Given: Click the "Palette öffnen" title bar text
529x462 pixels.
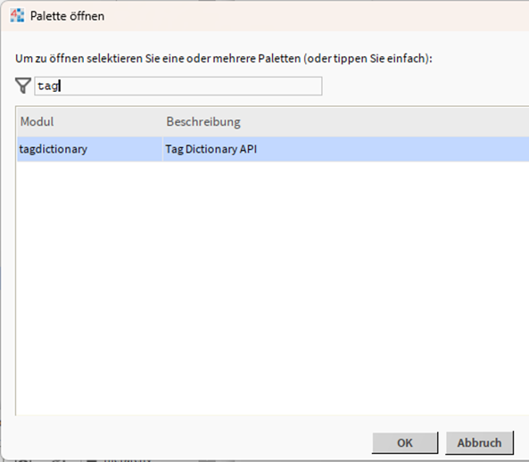Looking at the screenshot, I should tap(67, 16).
